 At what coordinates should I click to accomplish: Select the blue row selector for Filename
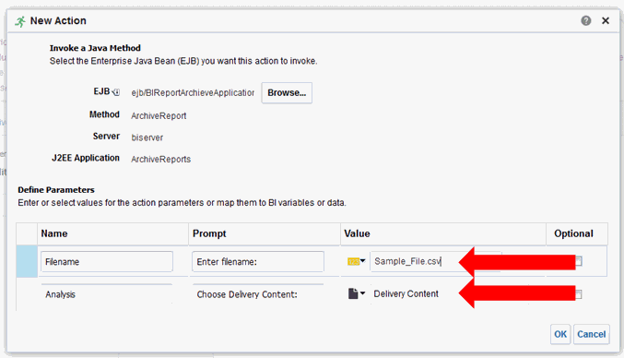(x=27, y=262)
